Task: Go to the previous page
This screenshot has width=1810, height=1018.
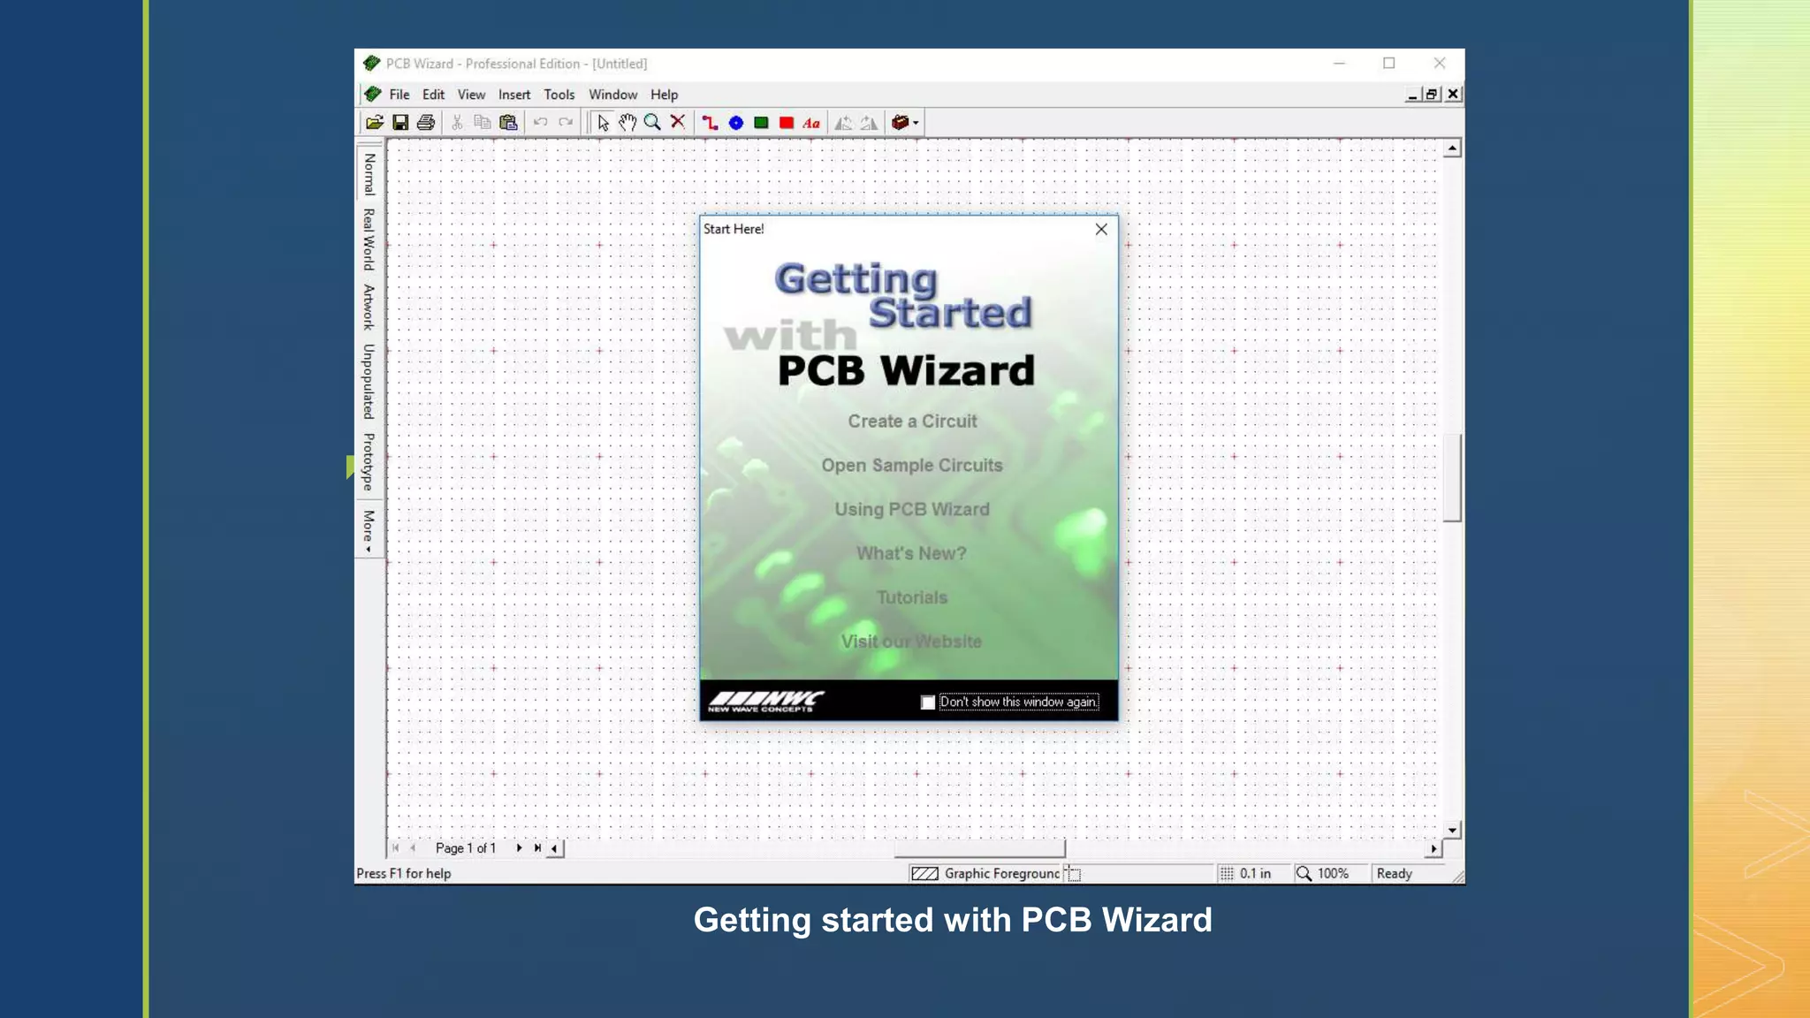Action: click(413, 848)
